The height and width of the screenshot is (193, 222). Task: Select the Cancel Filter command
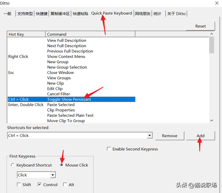tap(59, 94)
